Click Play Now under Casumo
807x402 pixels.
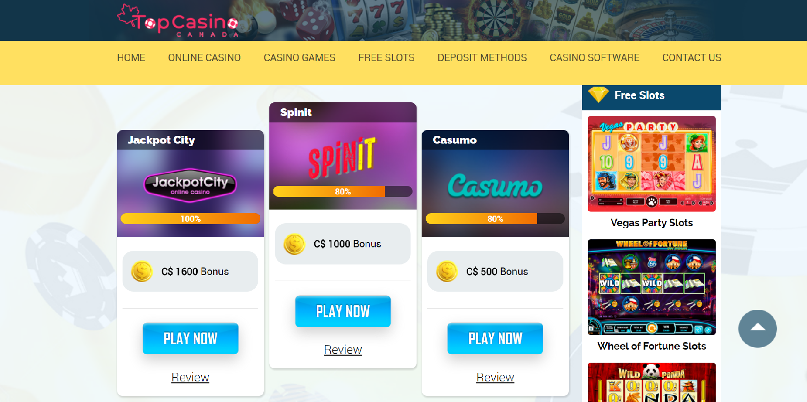pos(495,339)
